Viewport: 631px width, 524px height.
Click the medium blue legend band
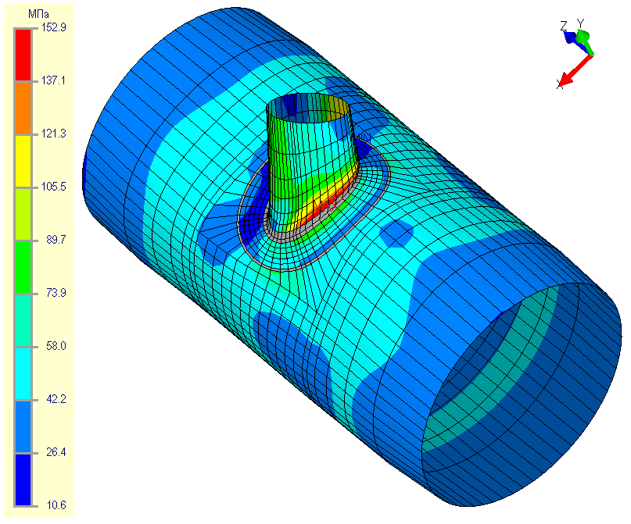pyautogui.click(x=23, y=426)
